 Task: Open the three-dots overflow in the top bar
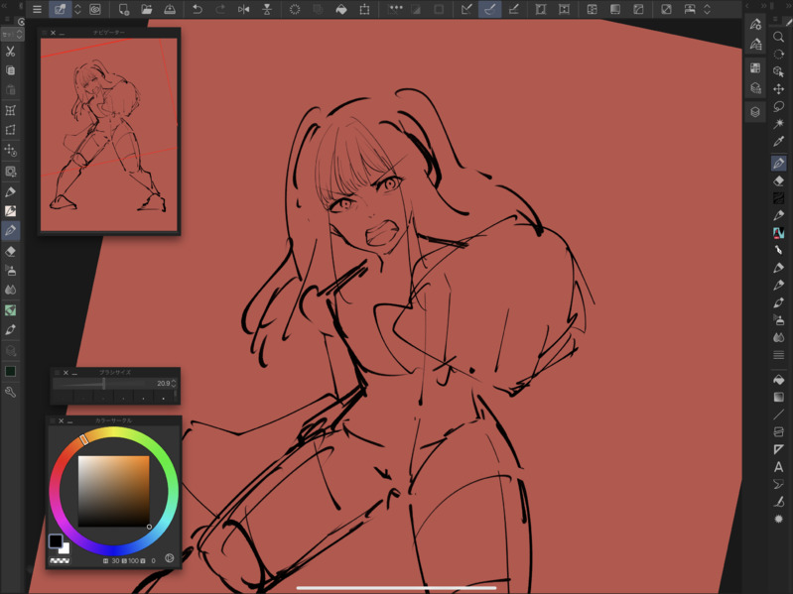click(396, 8)
